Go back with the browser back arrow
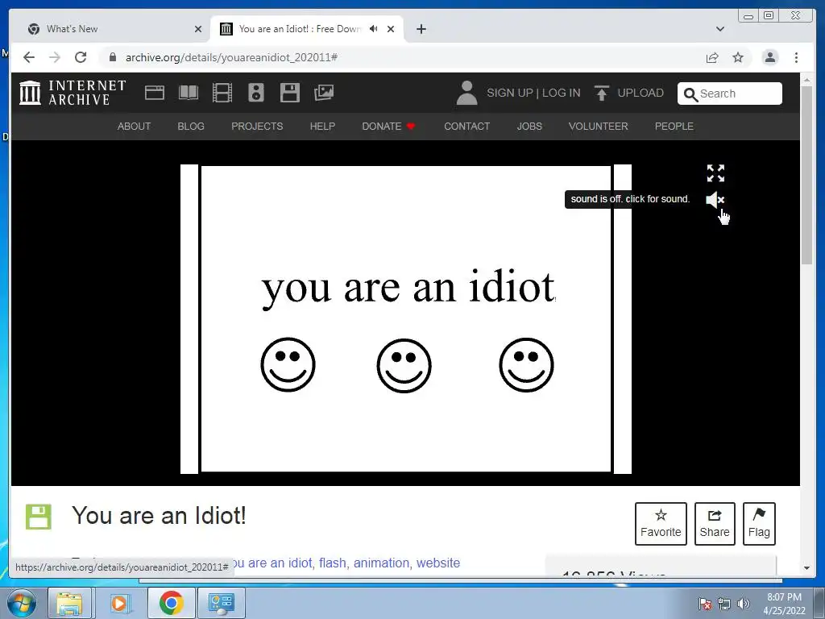Viewport: 825px width, 619px height. click(x=29, y=57)
